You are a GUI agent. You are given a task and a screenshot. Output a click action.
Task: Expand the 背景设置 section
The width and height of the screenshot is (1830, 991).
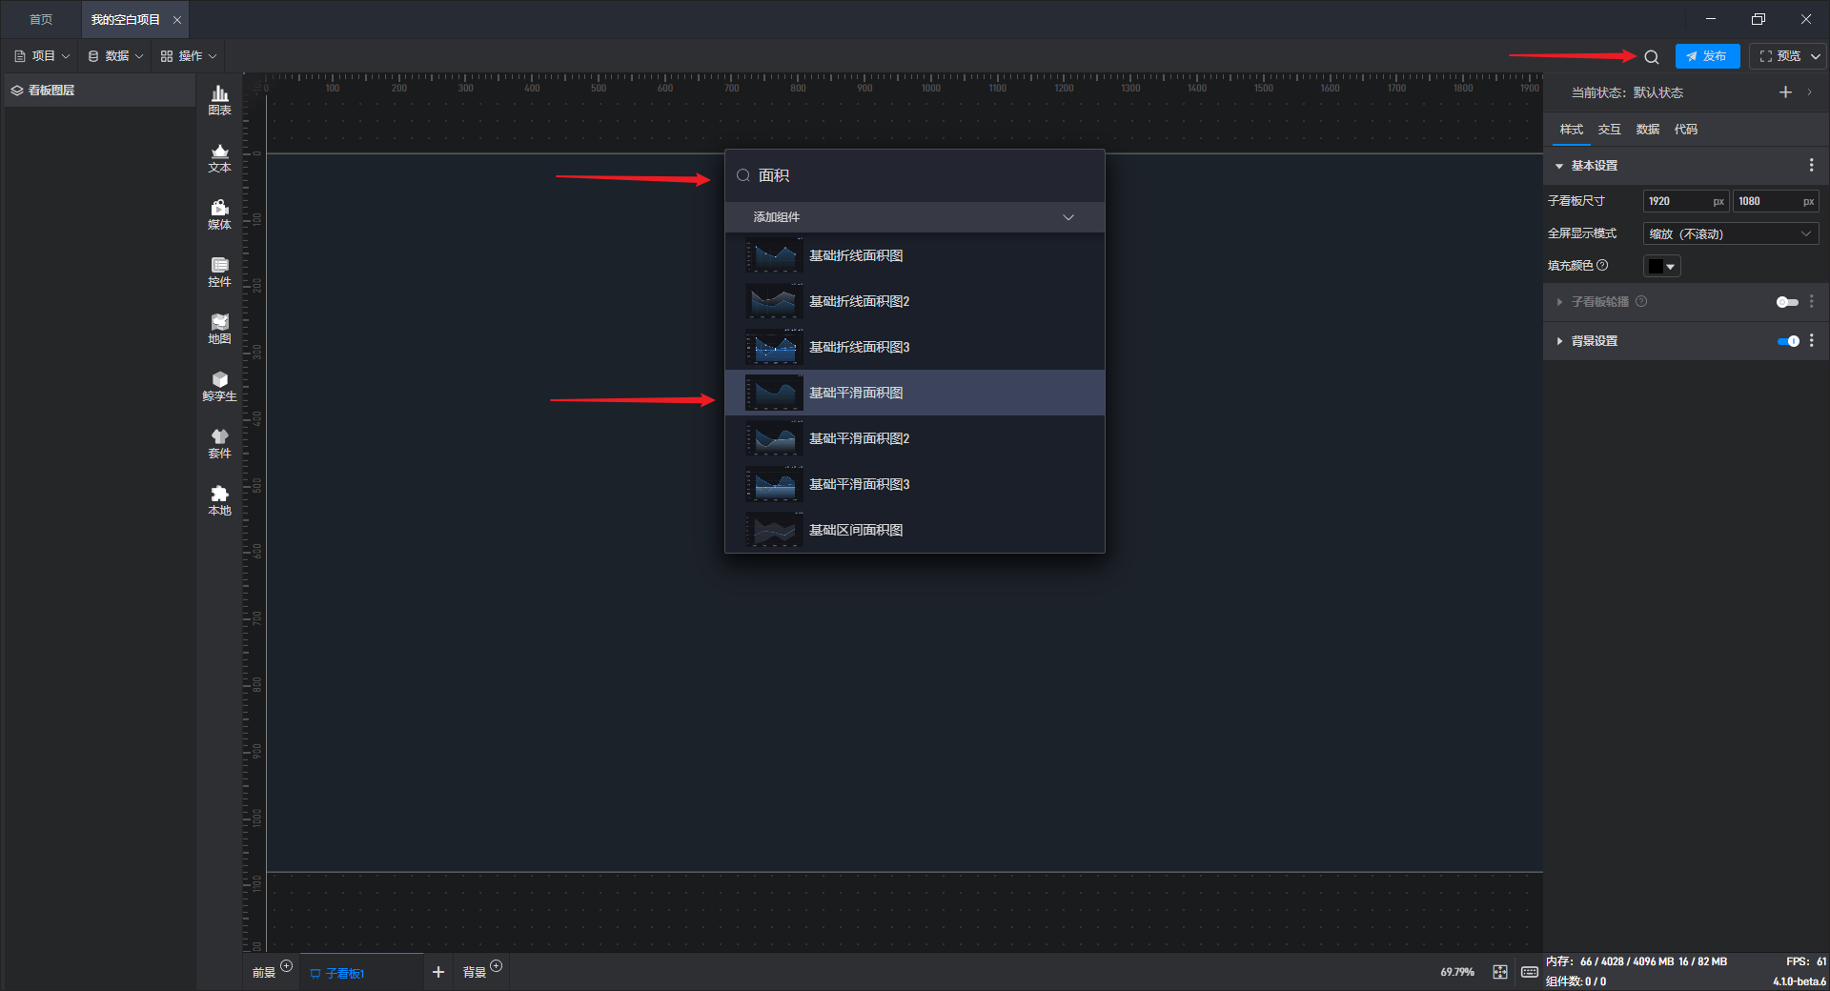coord(1559,341)
